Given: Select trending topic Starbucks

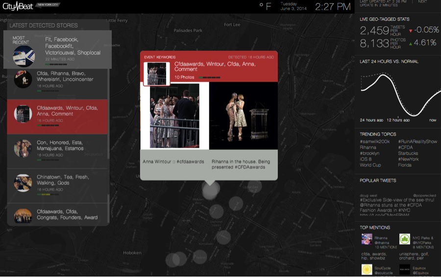Looking at the screenshot, I should coord(408,153).
